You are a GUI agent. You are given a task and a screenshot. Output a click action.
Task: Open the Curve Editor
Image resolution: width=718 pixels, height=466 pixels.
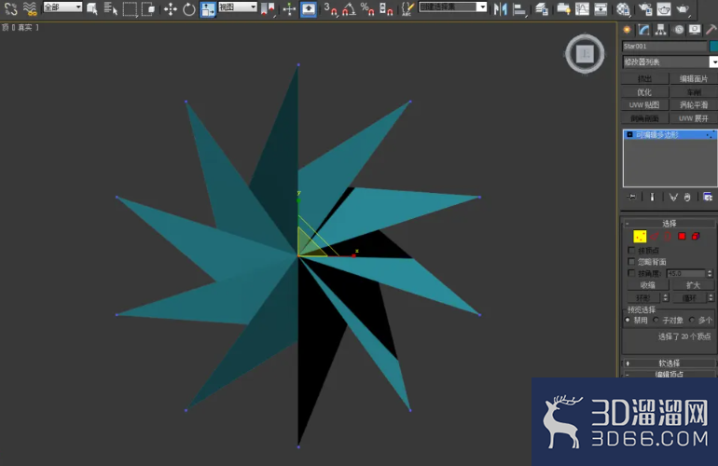point(582,9)
